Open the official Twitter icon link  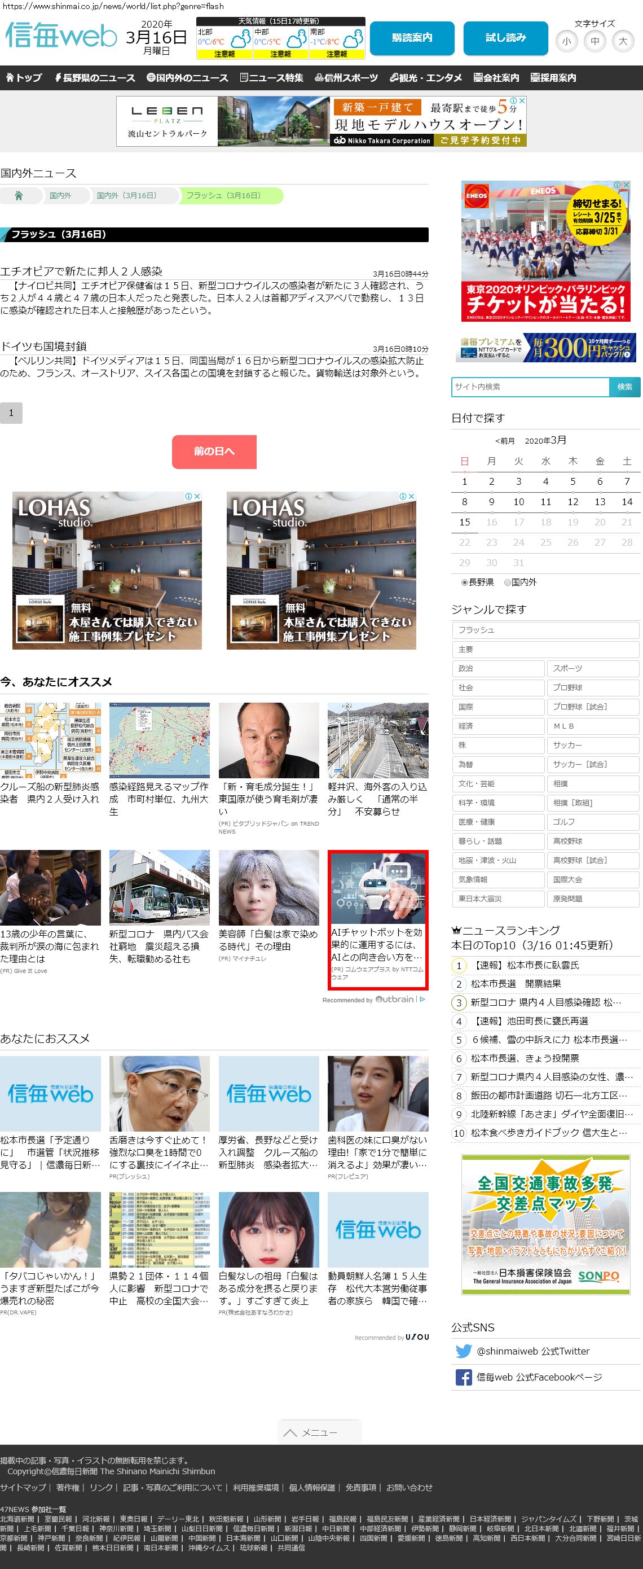[464, 1351]
